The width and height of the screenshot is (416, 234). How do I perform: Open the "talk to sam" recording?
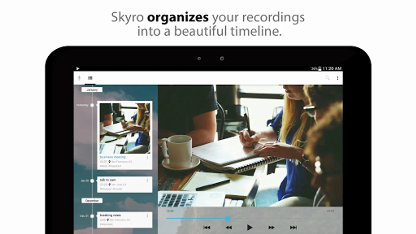[x=125, y=184]
